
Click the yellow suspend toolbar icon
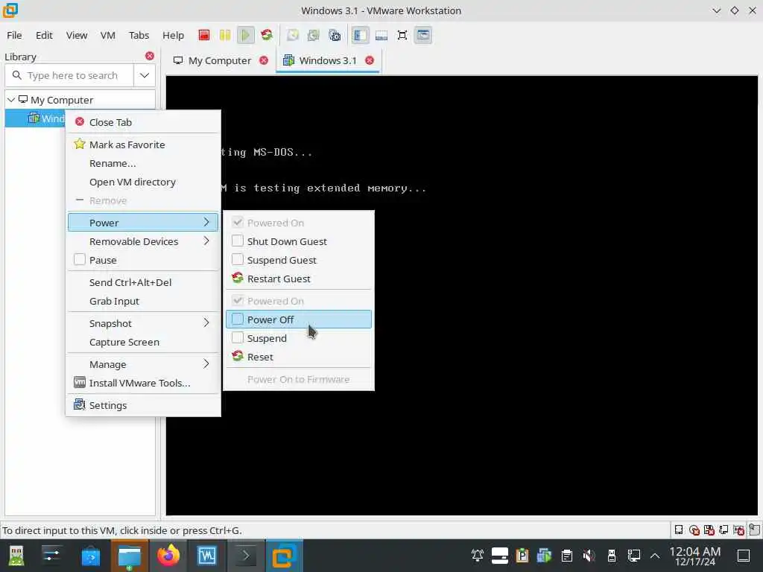225,35
